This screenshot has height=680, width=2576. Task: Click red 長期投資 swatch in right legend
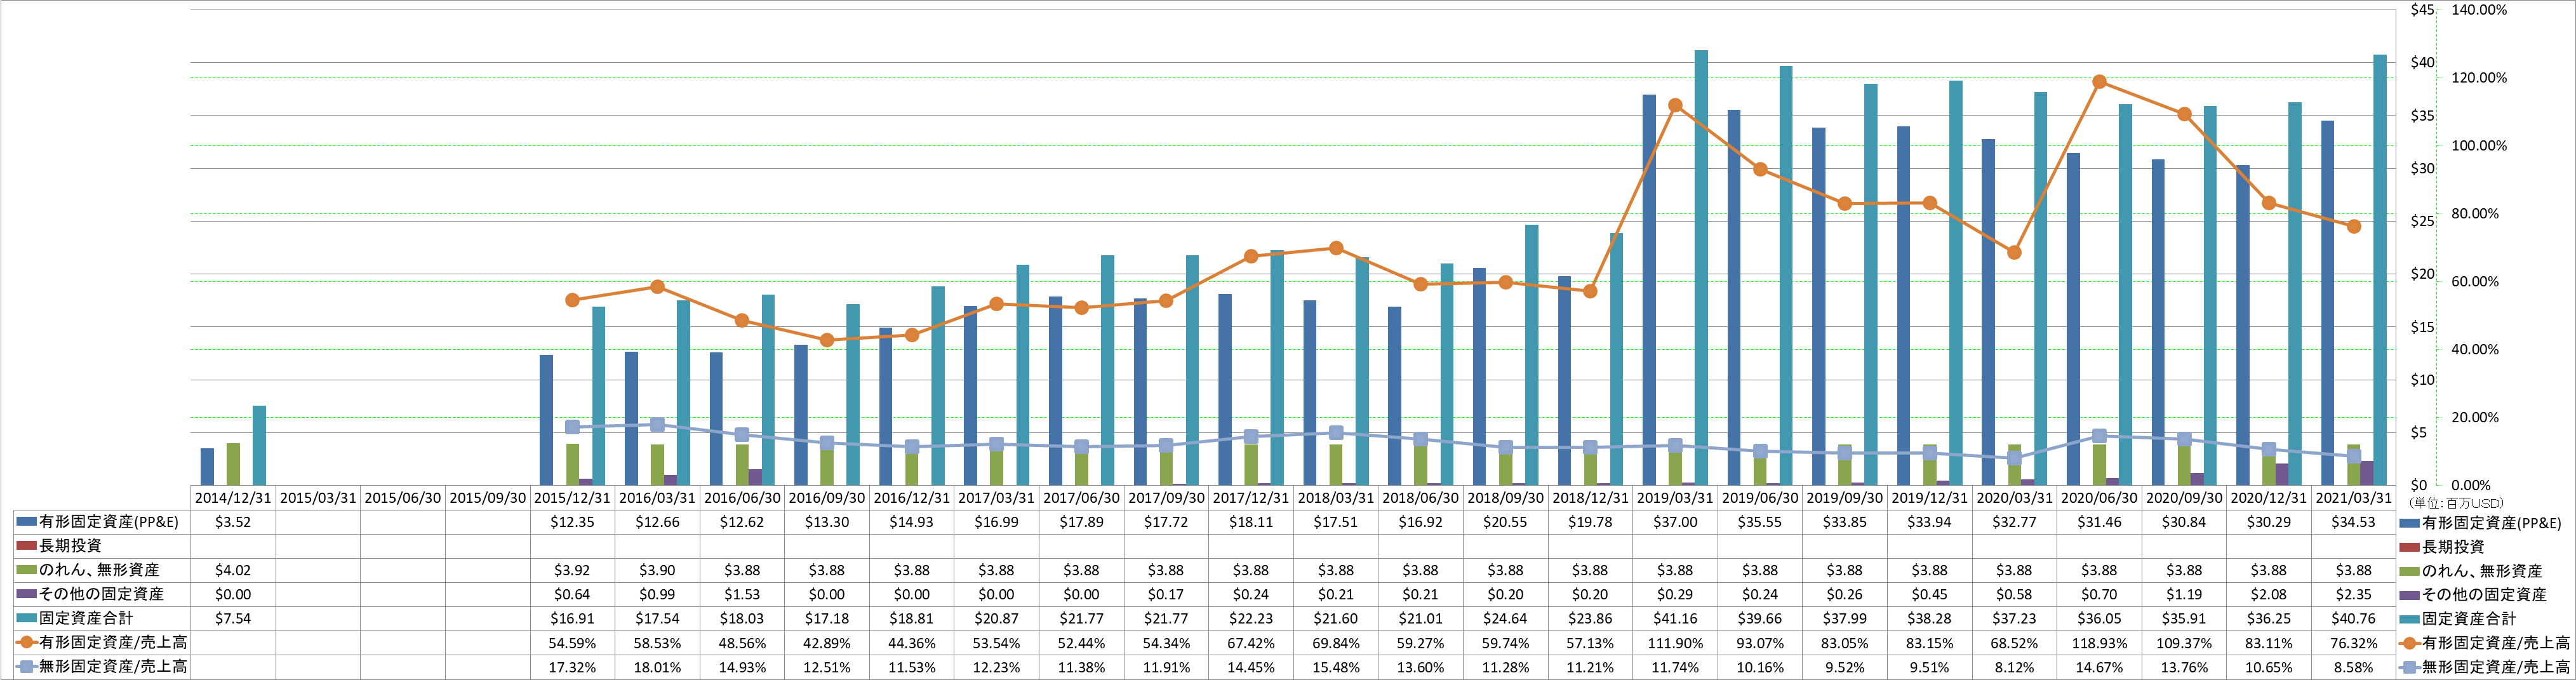tap(2410, 547)
